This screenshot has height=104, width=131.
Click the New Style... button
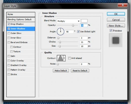point(116,26)
